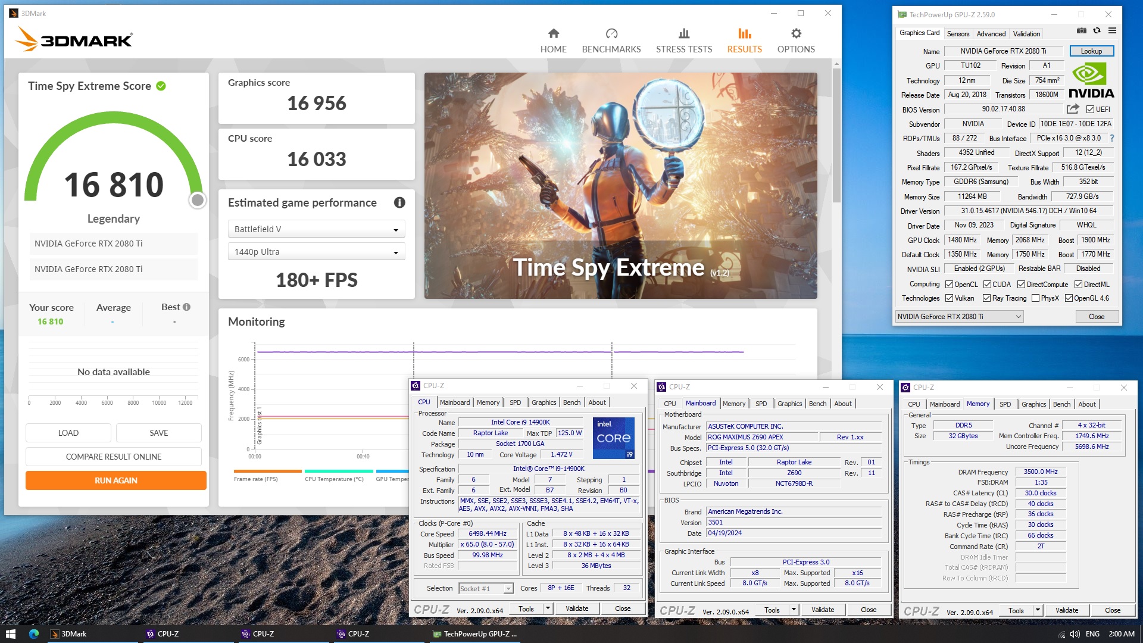Click the teal CPU Temperature legend swatch

click(339, 472)
